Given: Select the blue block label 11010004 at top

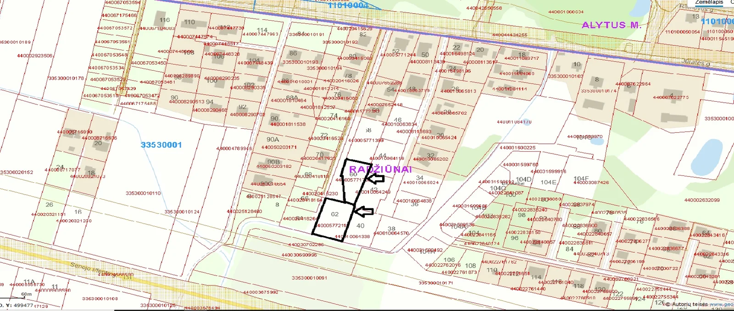Looking at the screenshot, I should [x=348, y=5].
